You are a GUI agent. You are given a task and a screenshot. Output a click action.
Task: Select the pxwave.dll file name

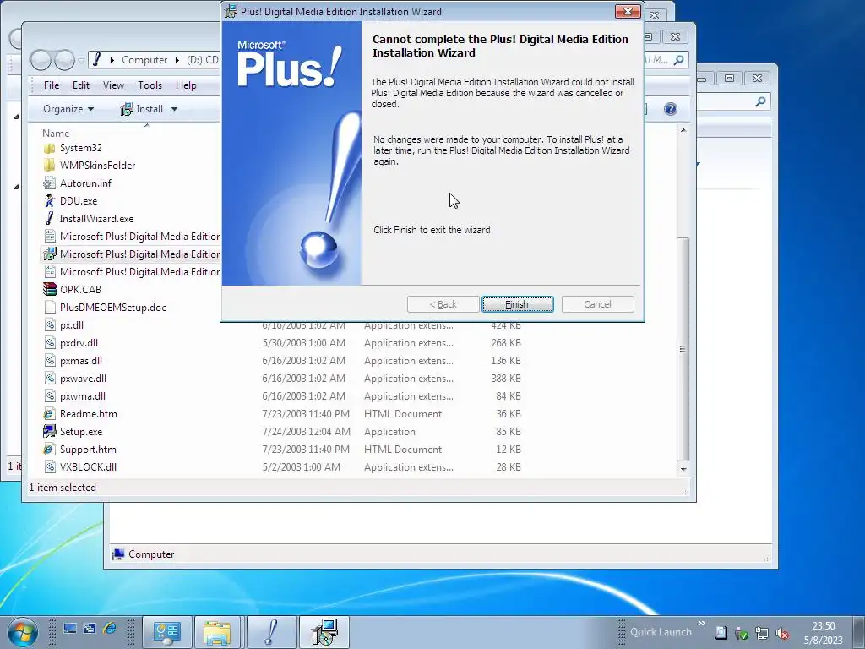click(84, 378)
